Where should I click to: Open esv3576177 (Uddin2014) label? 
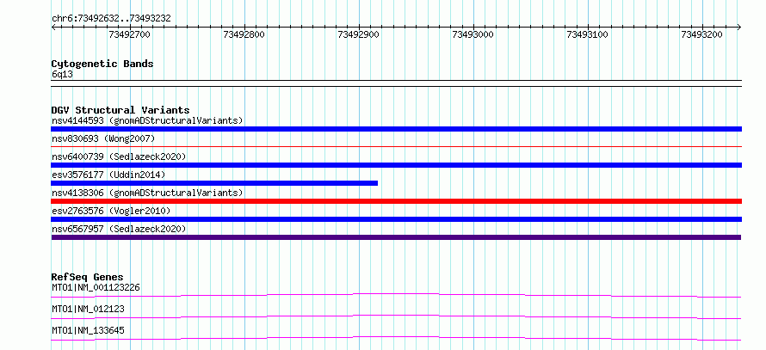tap(108, 175)
